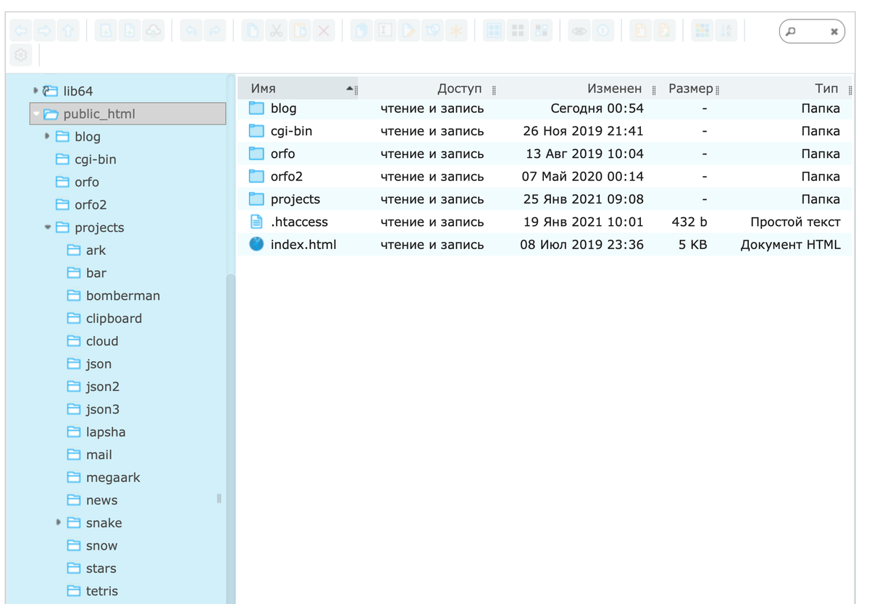Duplicate selected file via toolbar icon
The image size is (869, 604).
(361, 31)
